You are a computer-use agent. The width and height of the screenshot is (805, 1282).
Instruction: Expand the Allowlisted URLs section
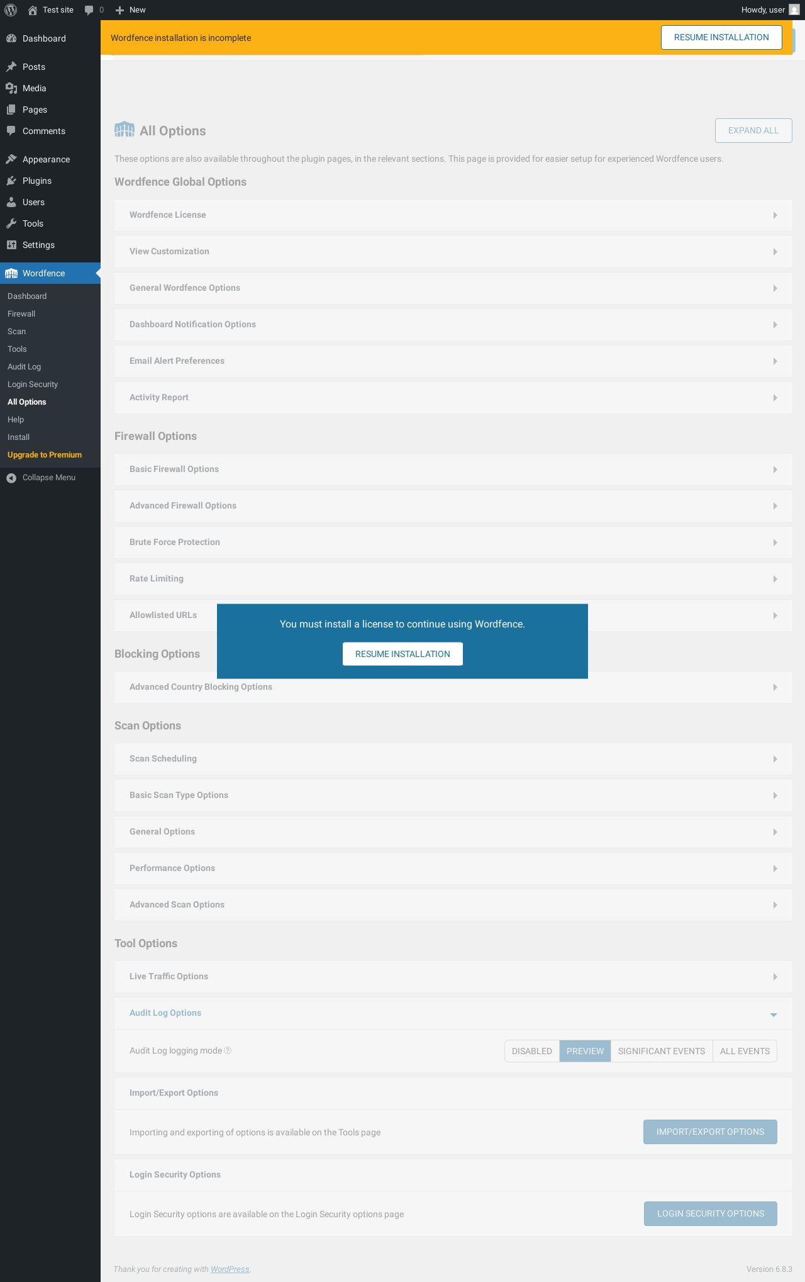coord(453,616)
